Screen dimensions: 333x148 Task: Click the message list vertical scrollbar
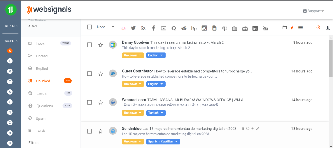point(331,58)
